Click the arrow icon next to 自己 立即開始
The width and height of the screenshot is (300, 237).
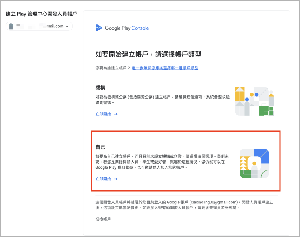coord(116,179)
